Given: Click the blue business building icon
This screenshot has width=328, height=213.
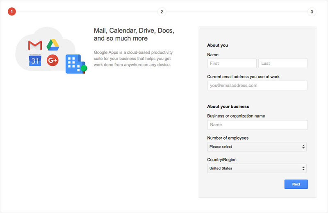Looking at the screenshot, I should pos(76,64).
